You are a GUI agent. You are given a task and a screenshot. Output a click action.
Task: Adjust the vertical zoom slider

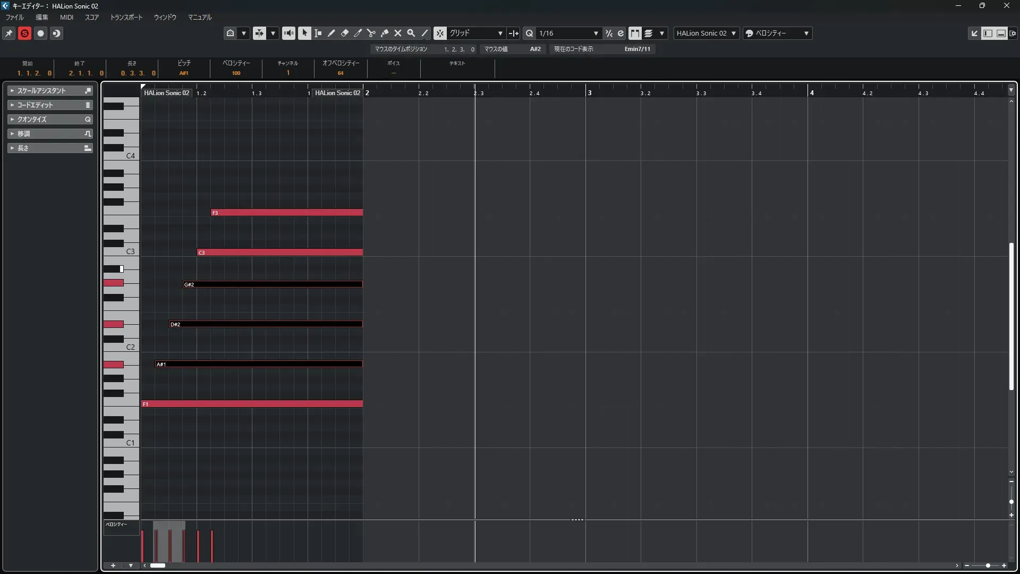pyautogui.click(x=1011, y=502)
